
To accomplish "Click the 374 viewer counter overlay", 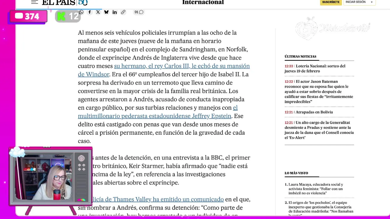I will point(28,16).
